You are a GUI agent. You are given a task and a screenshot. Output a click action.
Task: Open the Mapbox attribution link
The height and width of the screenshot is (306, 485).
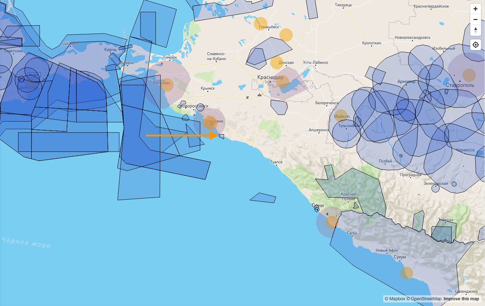pyautogui.click(x=395, y=299)
